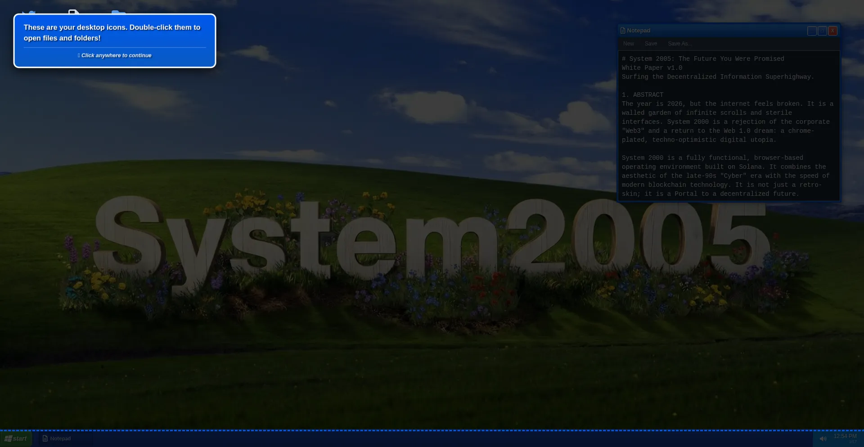Maximize the Notepad window
This screenshot has width=864, height=447.
click(x=822, y=31)
